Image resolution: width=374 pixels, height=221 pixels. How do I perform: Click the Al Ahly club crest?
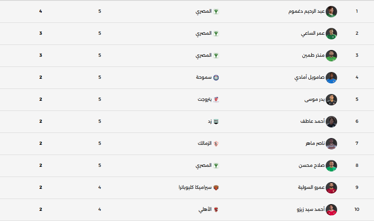216,210
